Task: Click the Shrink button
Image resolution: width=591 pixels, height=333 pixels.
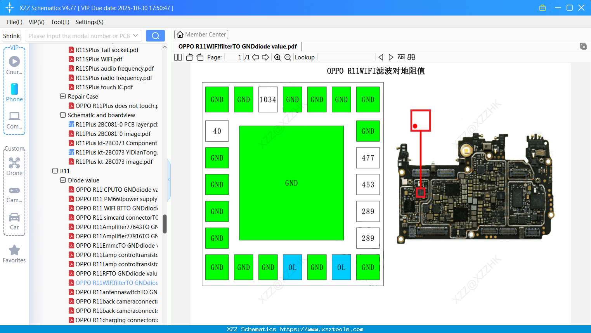Action: pos(12,36)
